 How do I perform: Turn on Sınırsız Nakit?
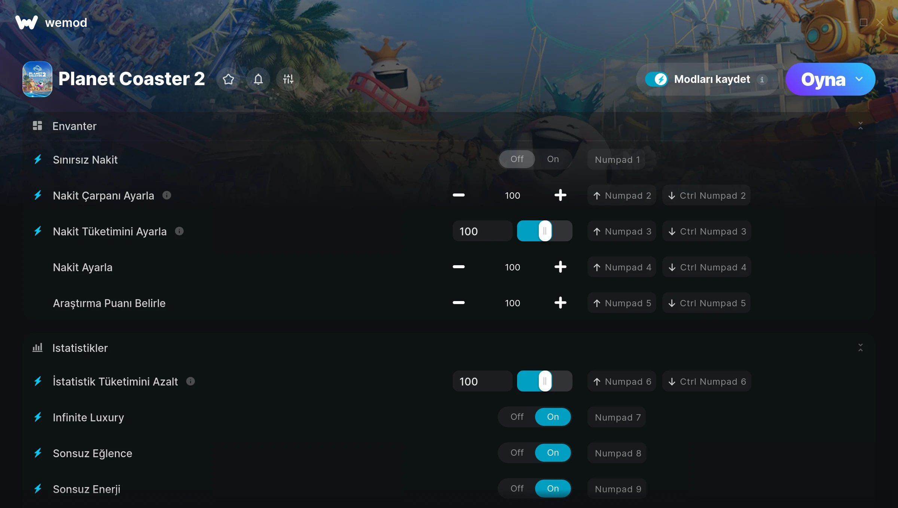point(553,159)
